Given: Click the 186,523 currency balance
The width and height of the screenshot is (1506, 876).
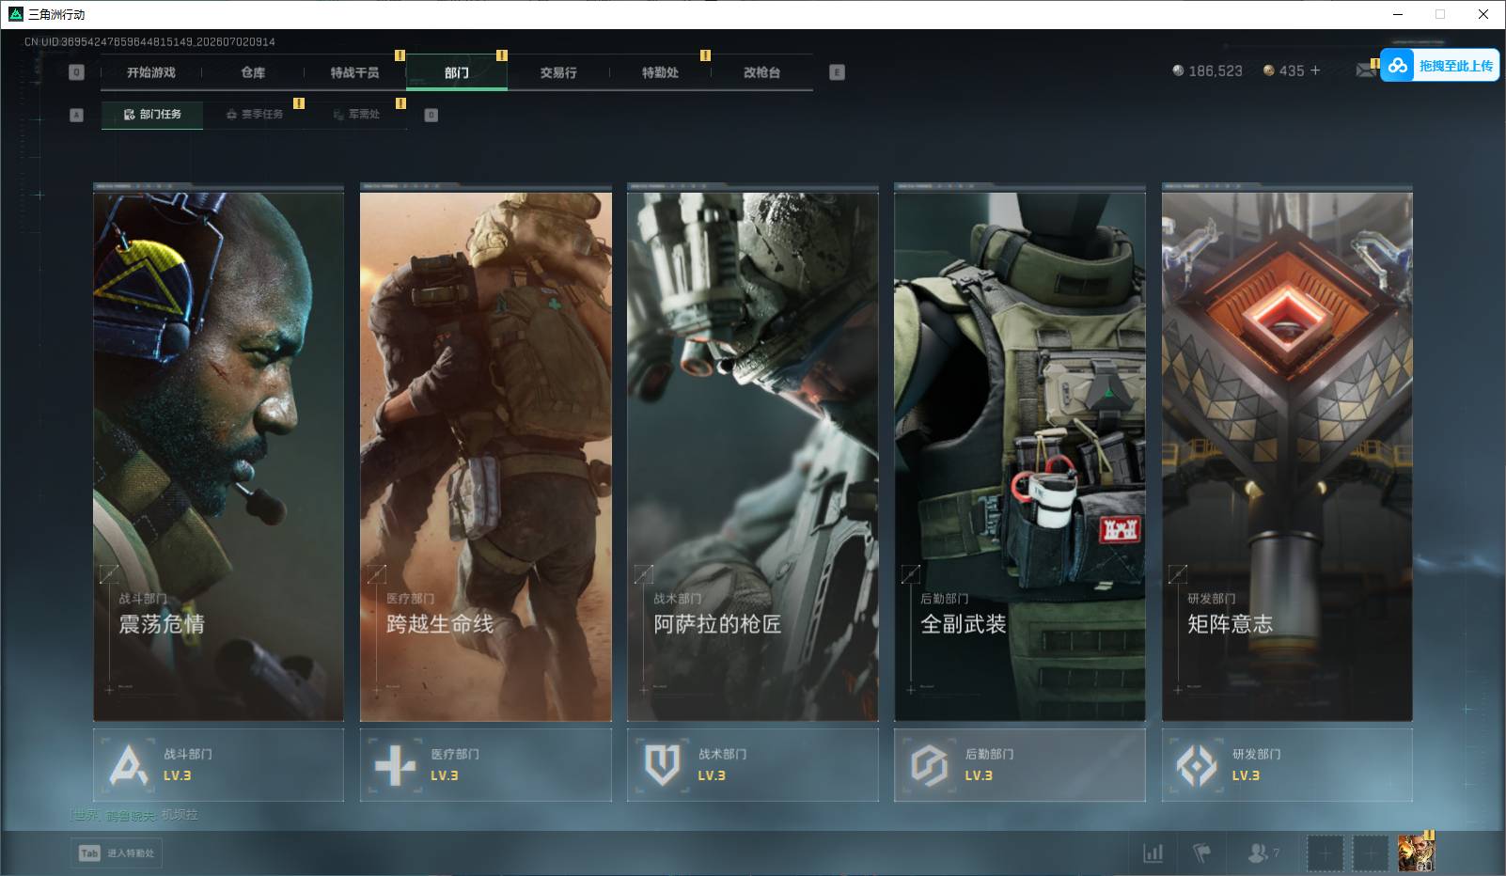Looking at the screenshot, I should pos(1208,70).
